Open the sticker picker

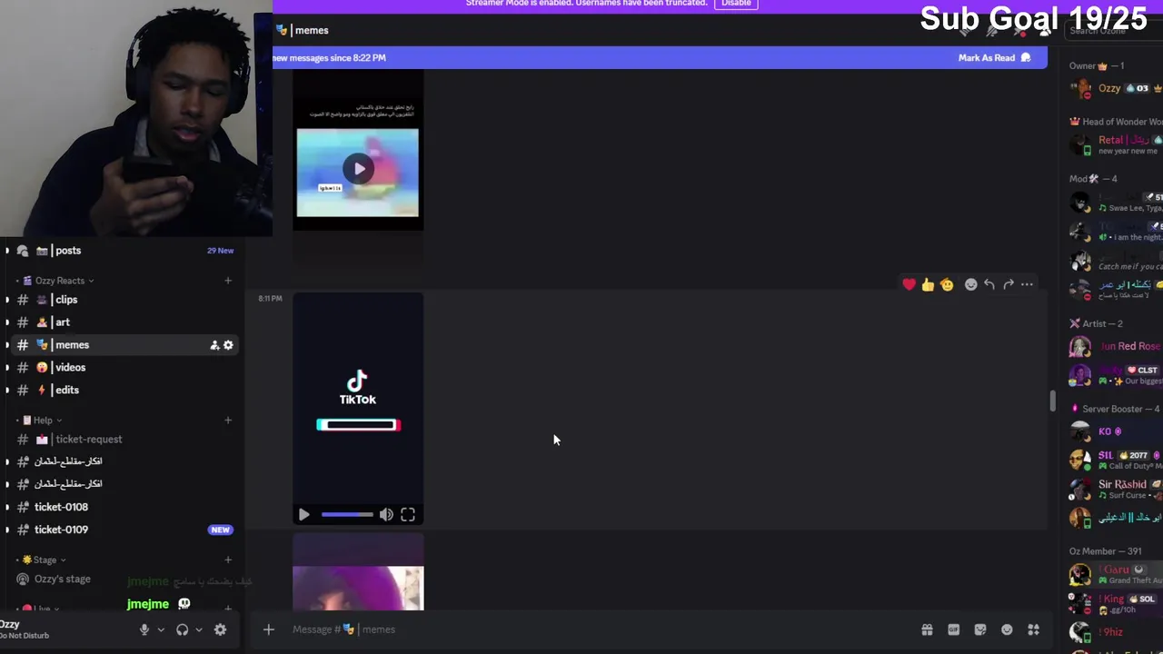tap(979, 629)
